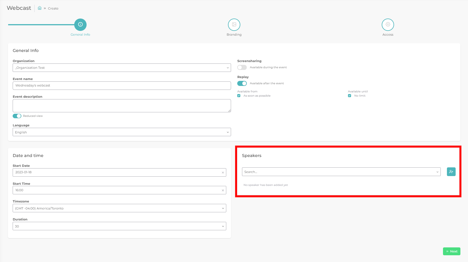The image size is (468, 262).
Task: Open the General Info step icon
Action: 80,25
